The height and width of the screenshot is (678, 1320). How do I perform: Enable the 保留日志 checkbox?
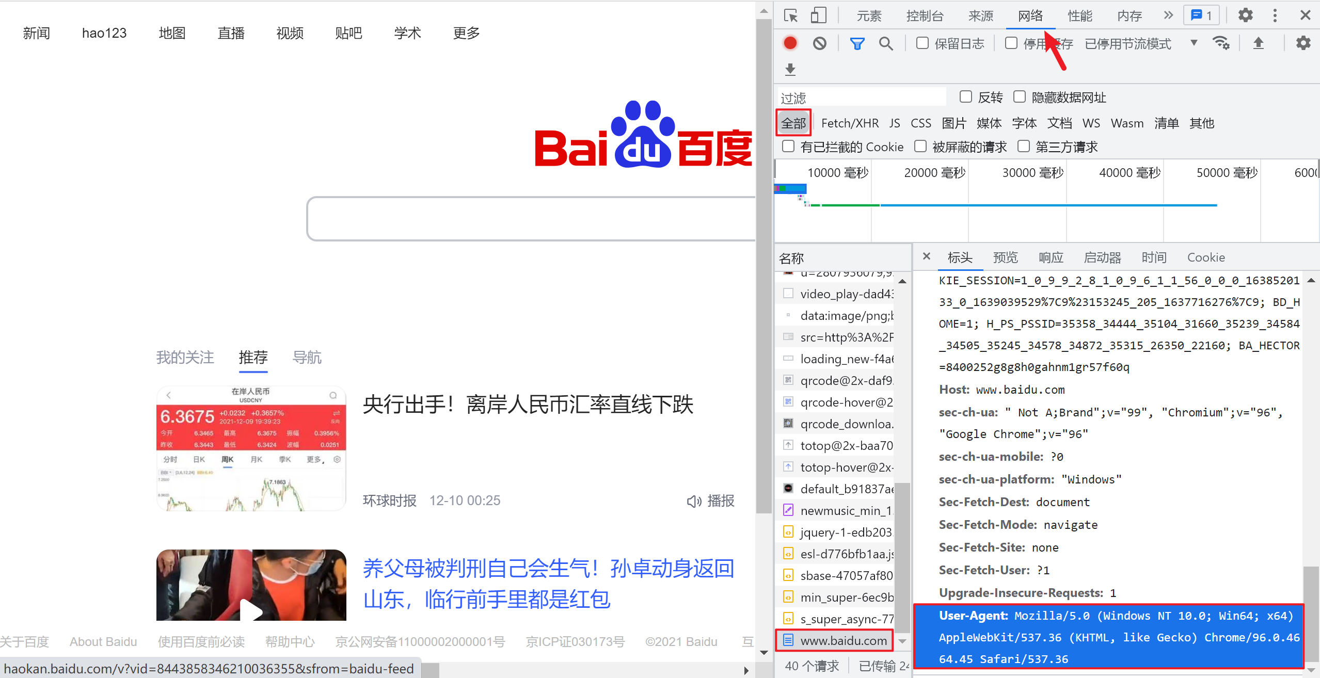pos(922,43)
